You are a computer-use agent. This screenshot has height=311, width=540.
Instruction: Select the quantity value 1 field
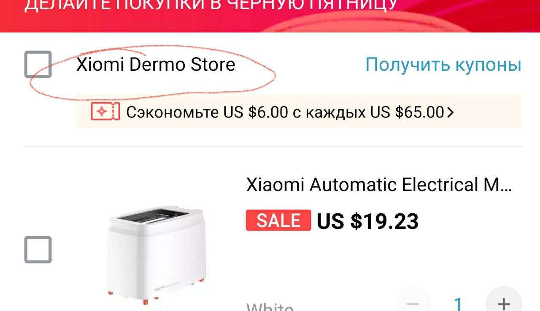(458, 303)
